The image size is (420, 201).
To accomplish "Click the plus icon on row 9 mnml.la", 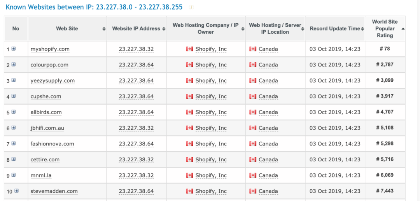I will (14, 175).
